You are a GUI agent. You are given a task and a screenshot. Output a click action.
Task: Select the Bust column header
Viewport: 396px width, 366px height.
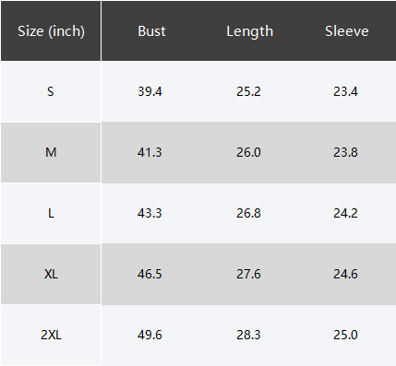point(151,31)
